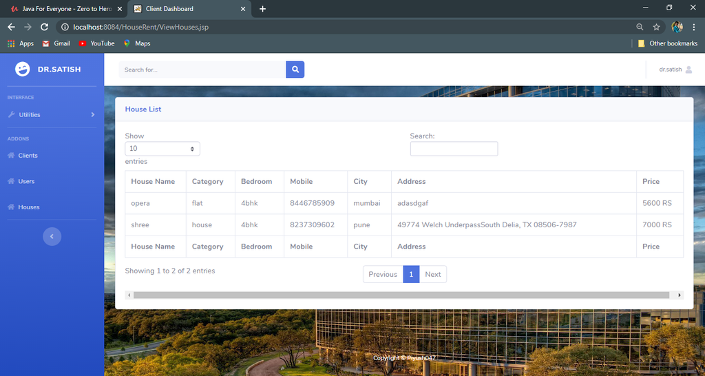The width and height of the screenshot is (705, 376).
Task: Sort table by Bedroom header
Action: pyautogui.click(x=260, y=182)
